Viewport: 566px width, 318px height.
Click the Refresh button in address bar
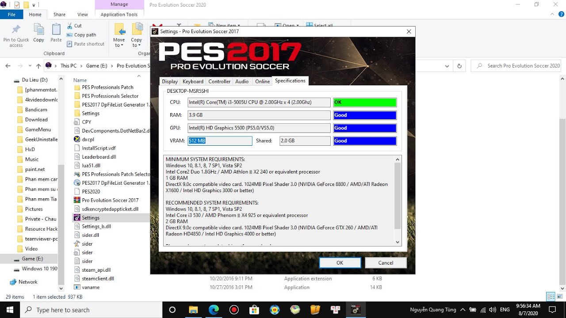(459, 66)
